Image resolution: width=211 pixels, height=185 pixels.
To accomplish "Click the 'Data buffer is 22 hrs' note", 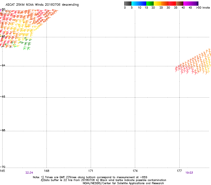I will click(x=104, y=180).
